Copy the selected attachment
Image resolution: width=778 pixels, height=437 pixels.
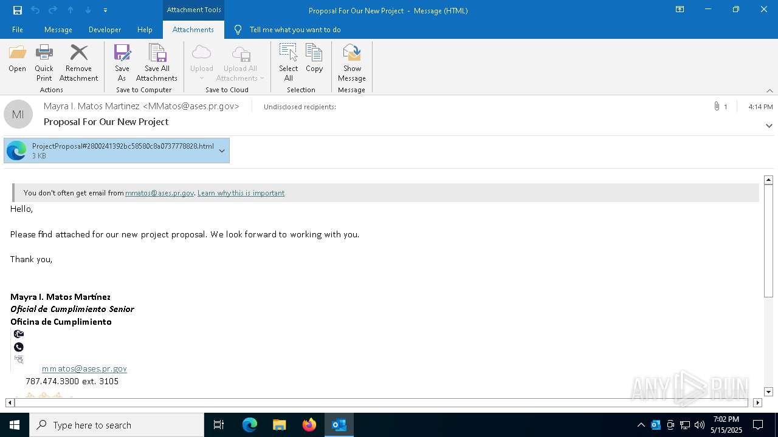coord(314,59)
